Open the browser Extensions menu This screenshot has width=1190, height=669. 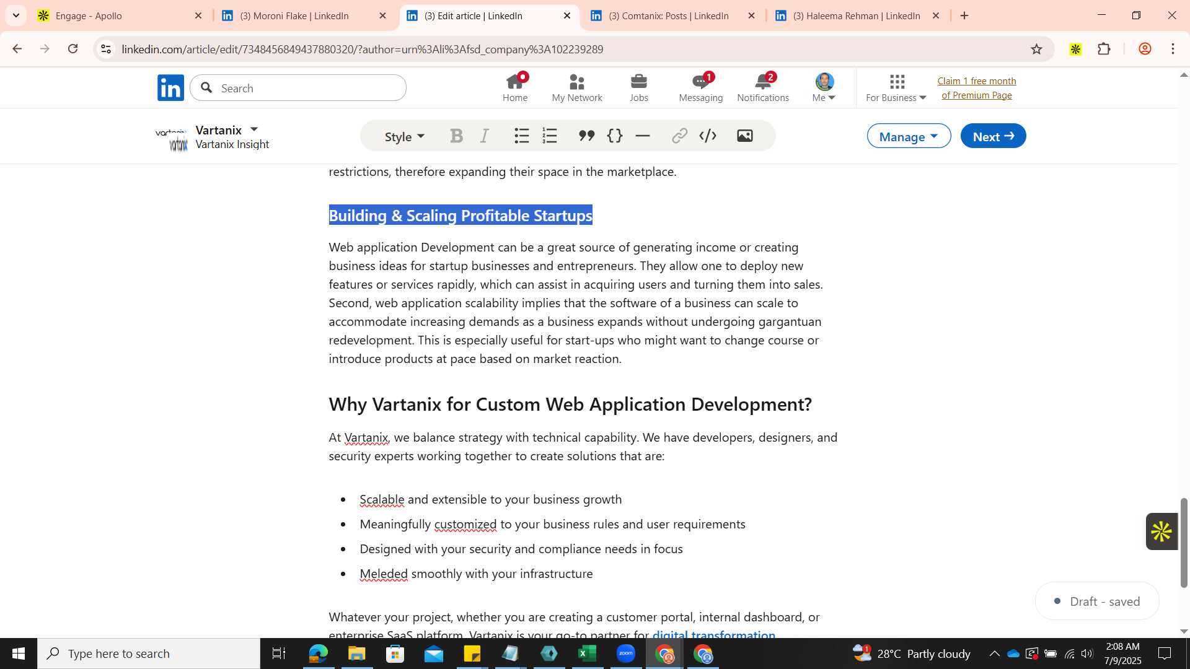[x=1104, y=49]
